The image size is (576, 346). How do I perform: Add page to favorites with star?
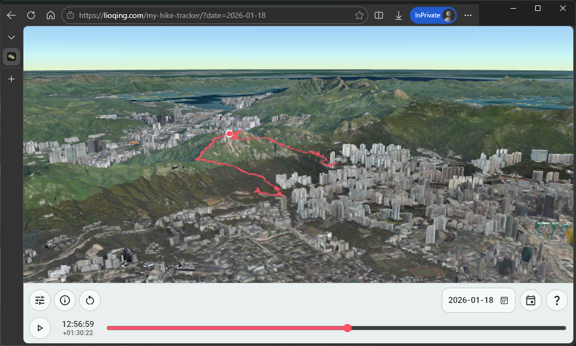pyautogui.click(x=359, y=15)
